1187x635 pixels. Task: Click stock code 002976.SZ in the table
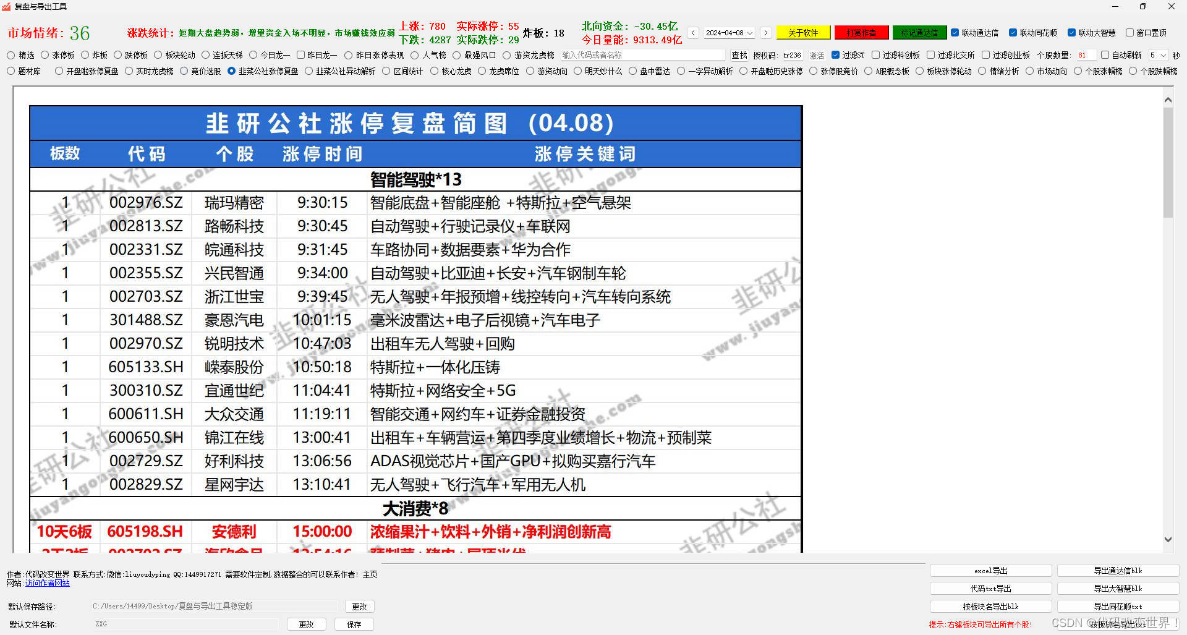pyautogui.click(x=146, y=203)
